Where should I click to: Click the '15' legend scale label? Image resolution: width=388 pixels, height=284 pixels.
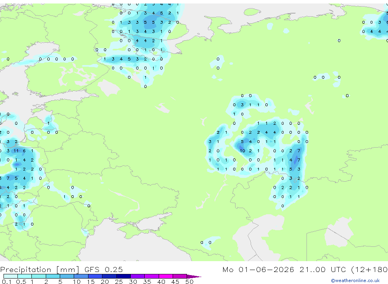point(91,282)
